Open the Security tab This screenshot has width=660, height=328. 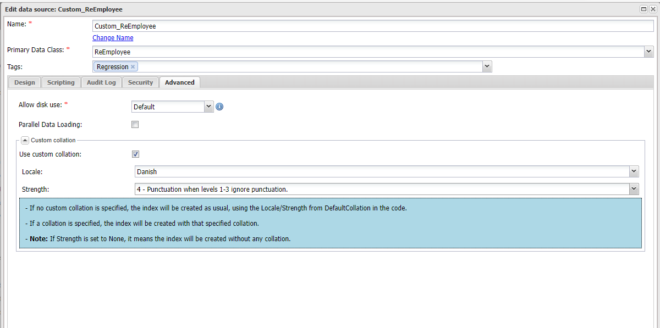click(140, 82)
